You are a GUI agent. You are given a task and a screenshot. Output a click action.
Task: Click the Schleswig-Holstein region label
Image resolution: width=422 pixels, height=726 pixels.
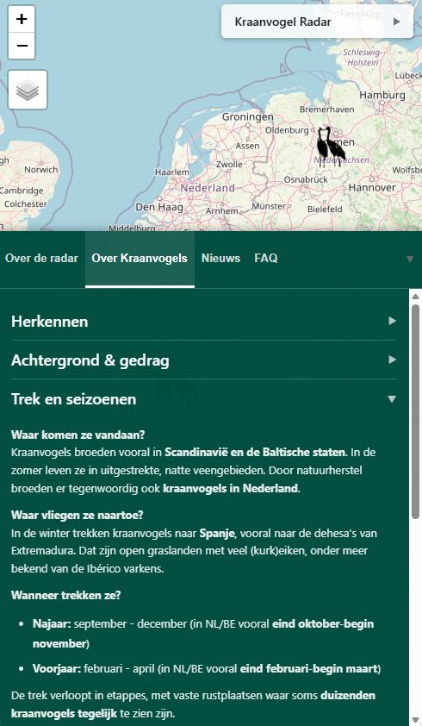(363, 58)
